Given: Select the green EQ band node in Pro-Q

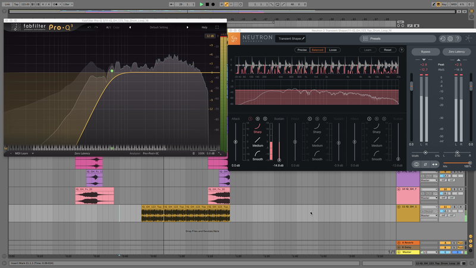Looking at the screenshot, I should pyautogui.click(x=112, y=71).
